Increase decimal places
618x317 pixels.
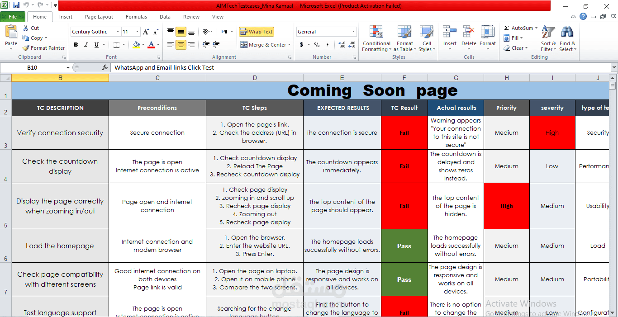coord(342,45)
